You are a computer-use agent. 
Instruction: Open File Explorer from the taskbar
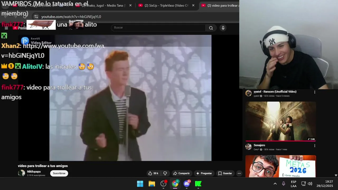coord(152,184)
